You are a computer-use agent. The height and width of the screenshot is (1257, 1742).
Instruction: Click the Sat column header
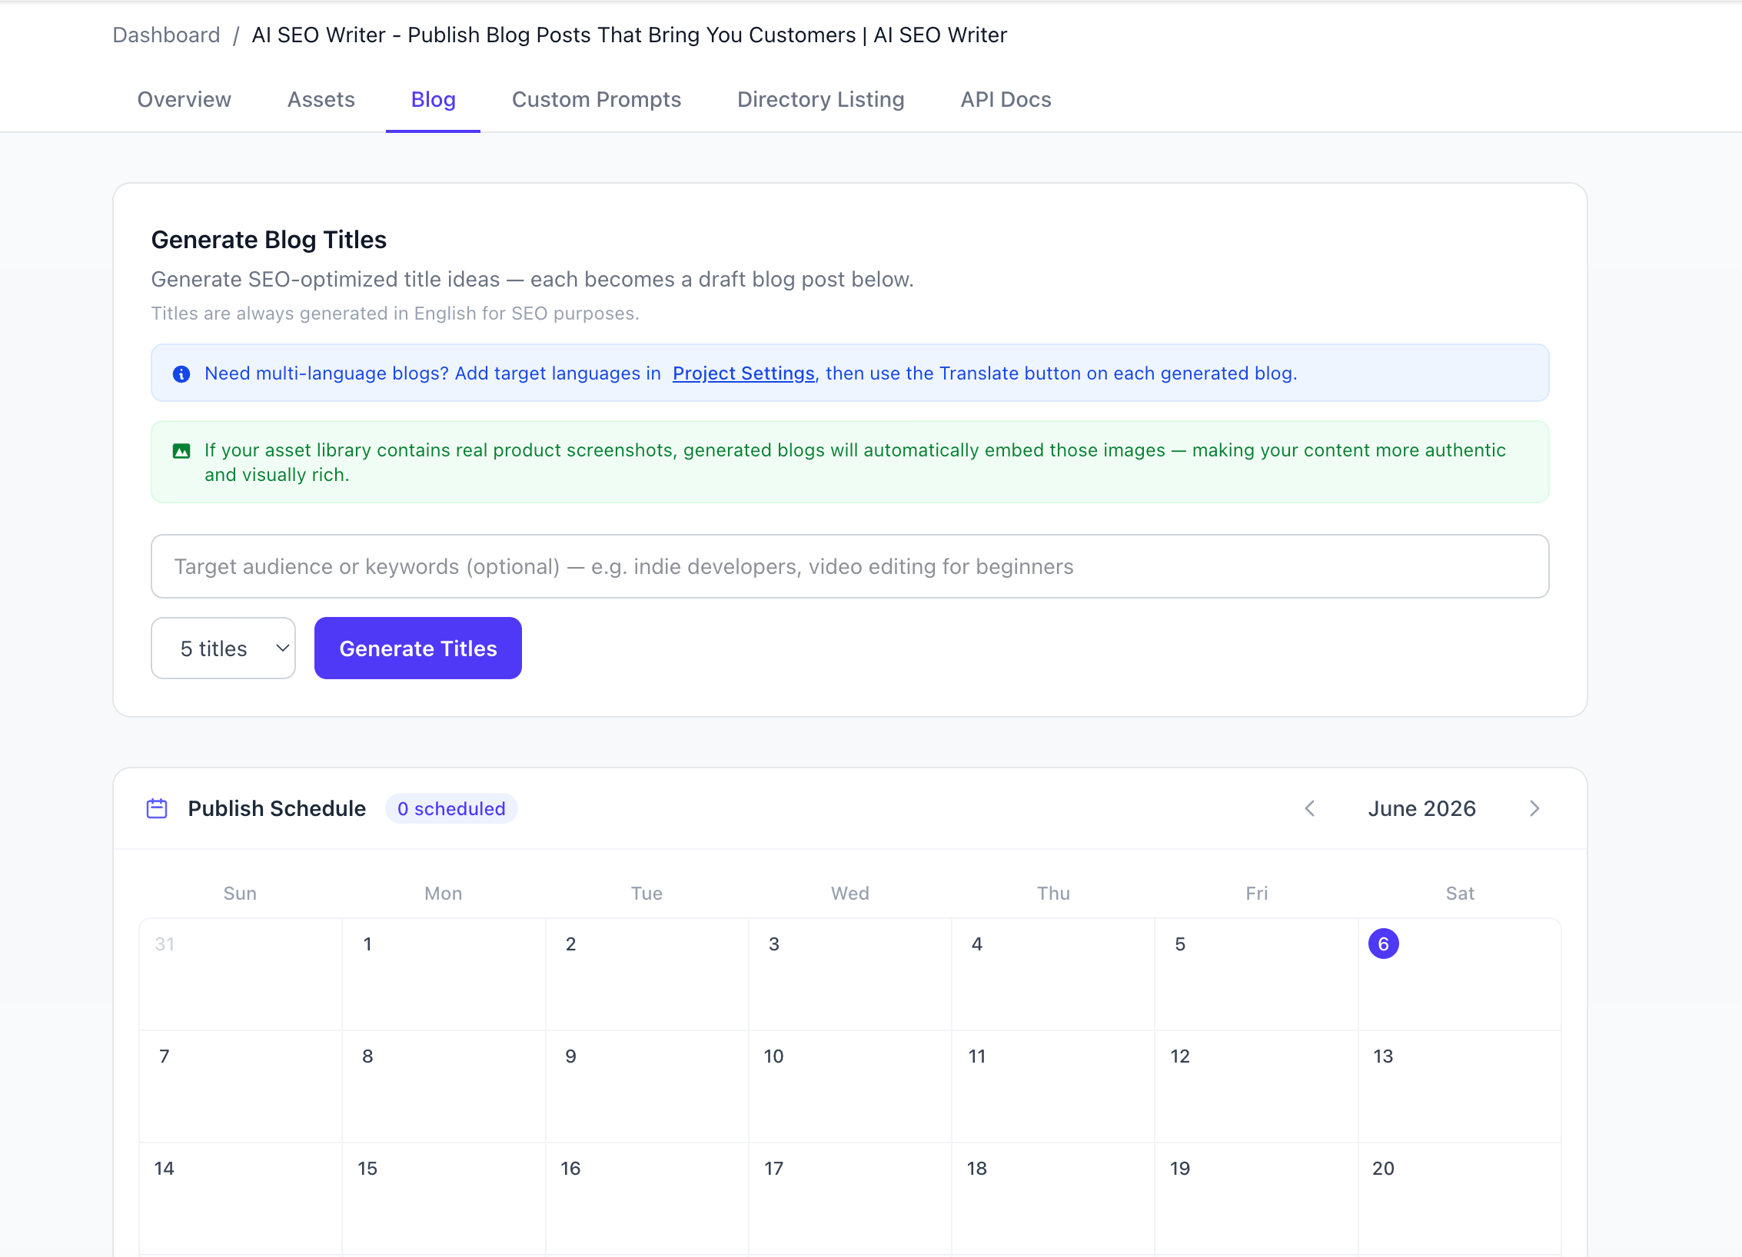pos(1460,893)
